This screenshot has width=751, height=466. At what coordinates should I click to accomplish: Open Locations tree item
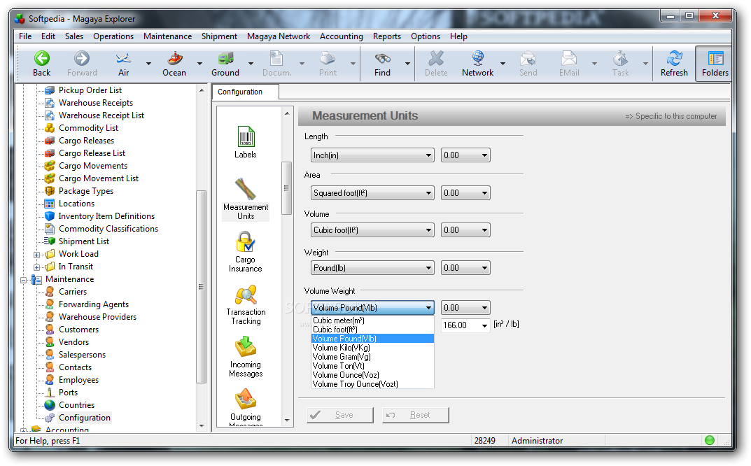(x=76, y=204)
